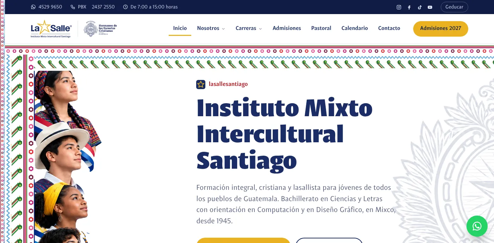Open the floating green WhatsApp chat button
494x243 pixels.
click(477, 226)
